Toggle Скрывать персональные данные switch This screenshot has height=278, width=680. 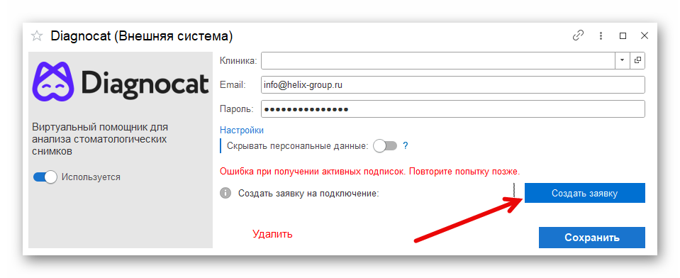385,145
